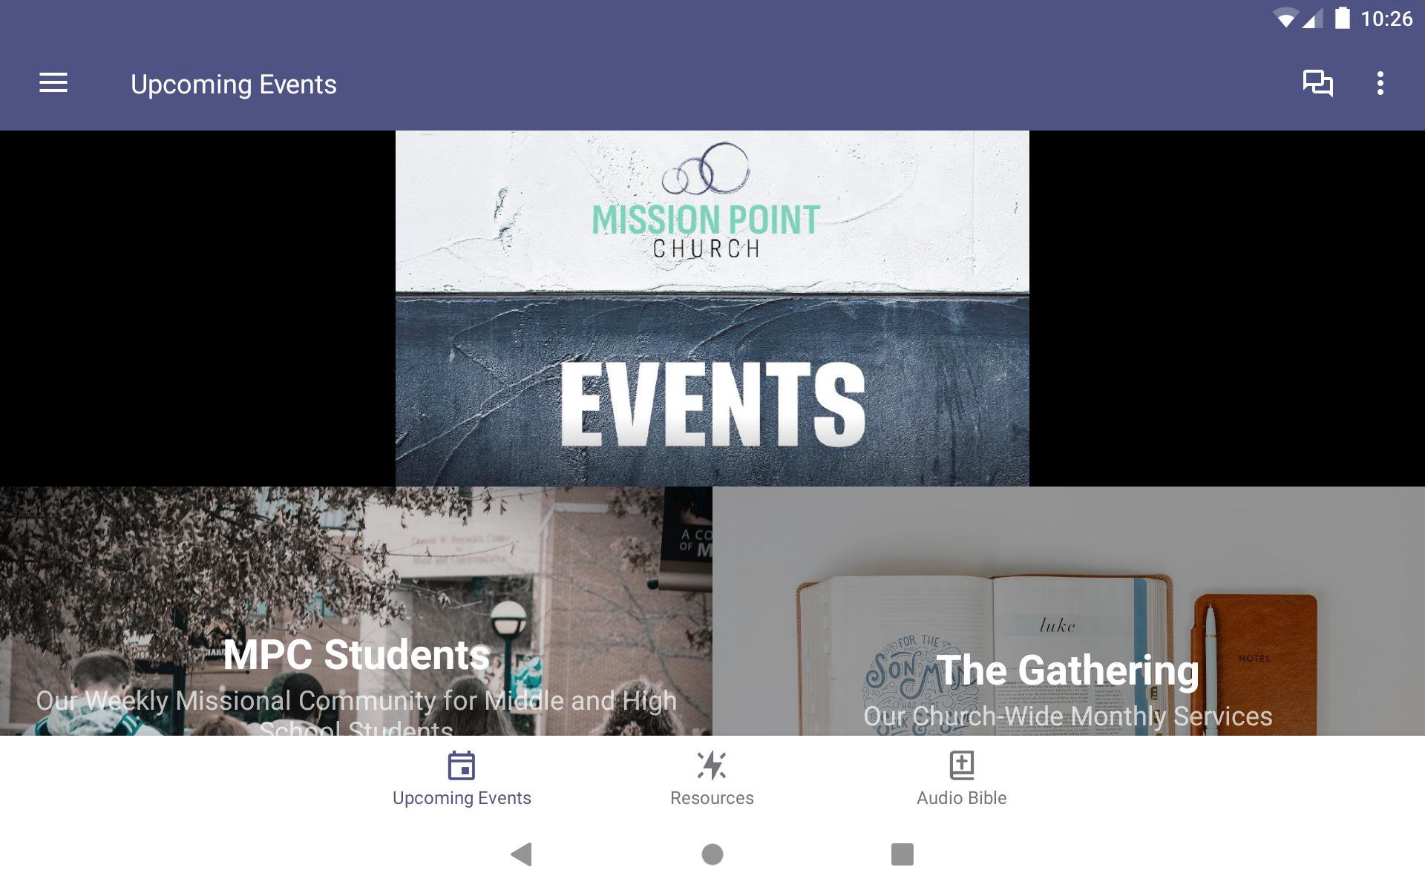Click the MPC Students heading text
The width and height of the screenshot is (1425, 890).
point(356,655)
